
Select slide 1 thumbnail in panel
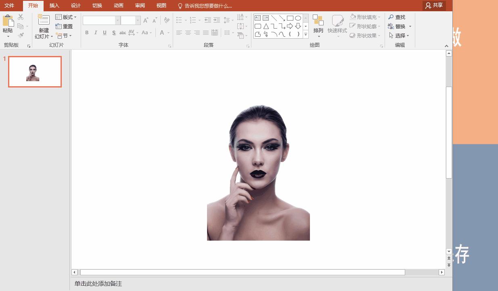click(35, 72)
